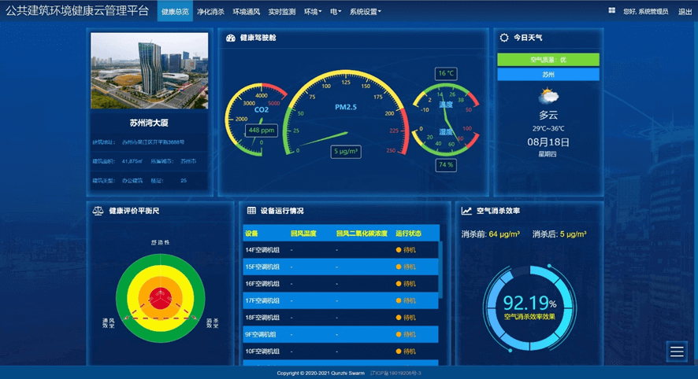Image resolution: width=698 pixels, height=379 pixels.
Task: Click the orange status dot for 16F空调机组
Action: tap(399, 284)
